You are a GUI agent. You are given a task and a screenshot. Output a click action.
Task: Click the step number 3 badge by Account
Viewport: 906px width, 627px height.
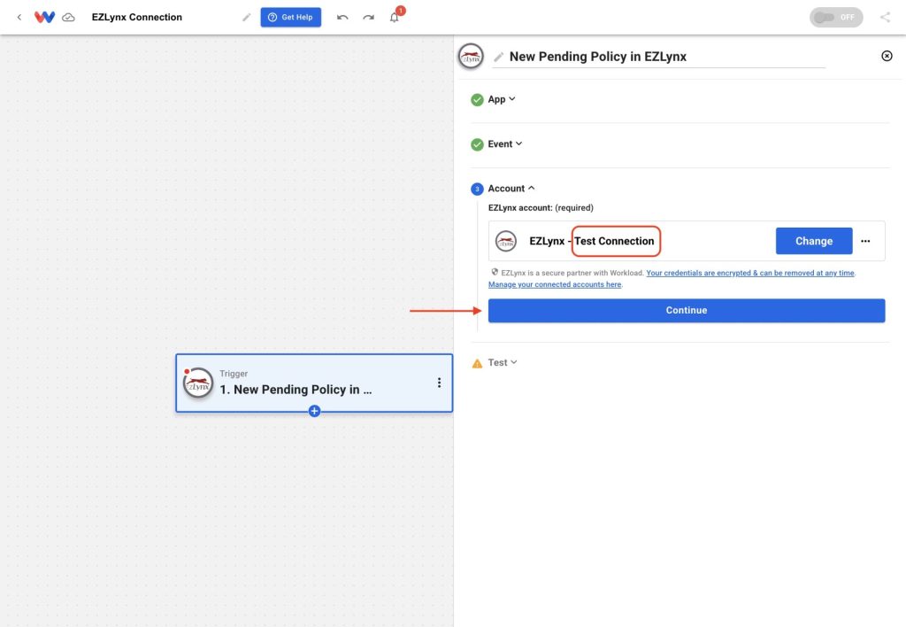tap(477, 190)
